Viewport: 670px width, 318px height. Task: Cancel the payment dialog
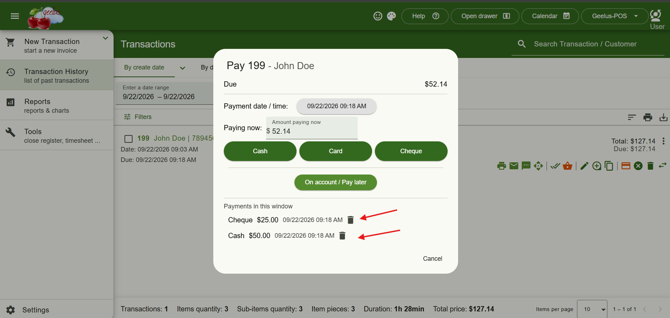(433, 259)
